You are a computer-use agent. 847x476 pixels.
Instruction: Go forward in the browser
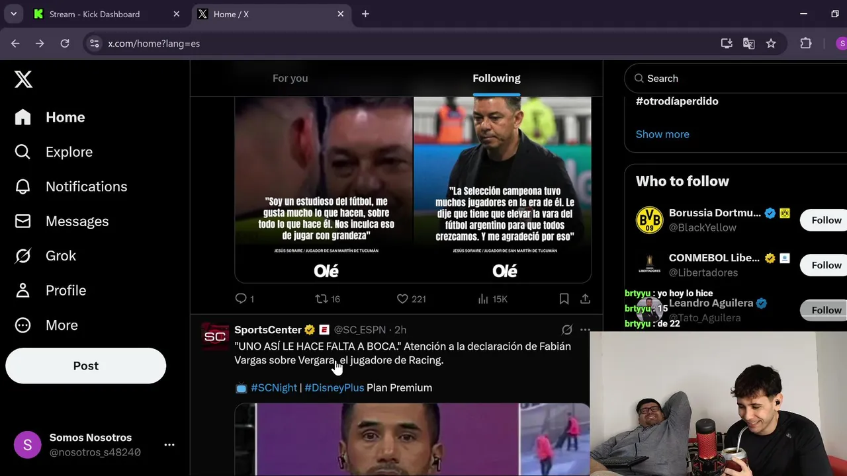[x=40, y=44]
